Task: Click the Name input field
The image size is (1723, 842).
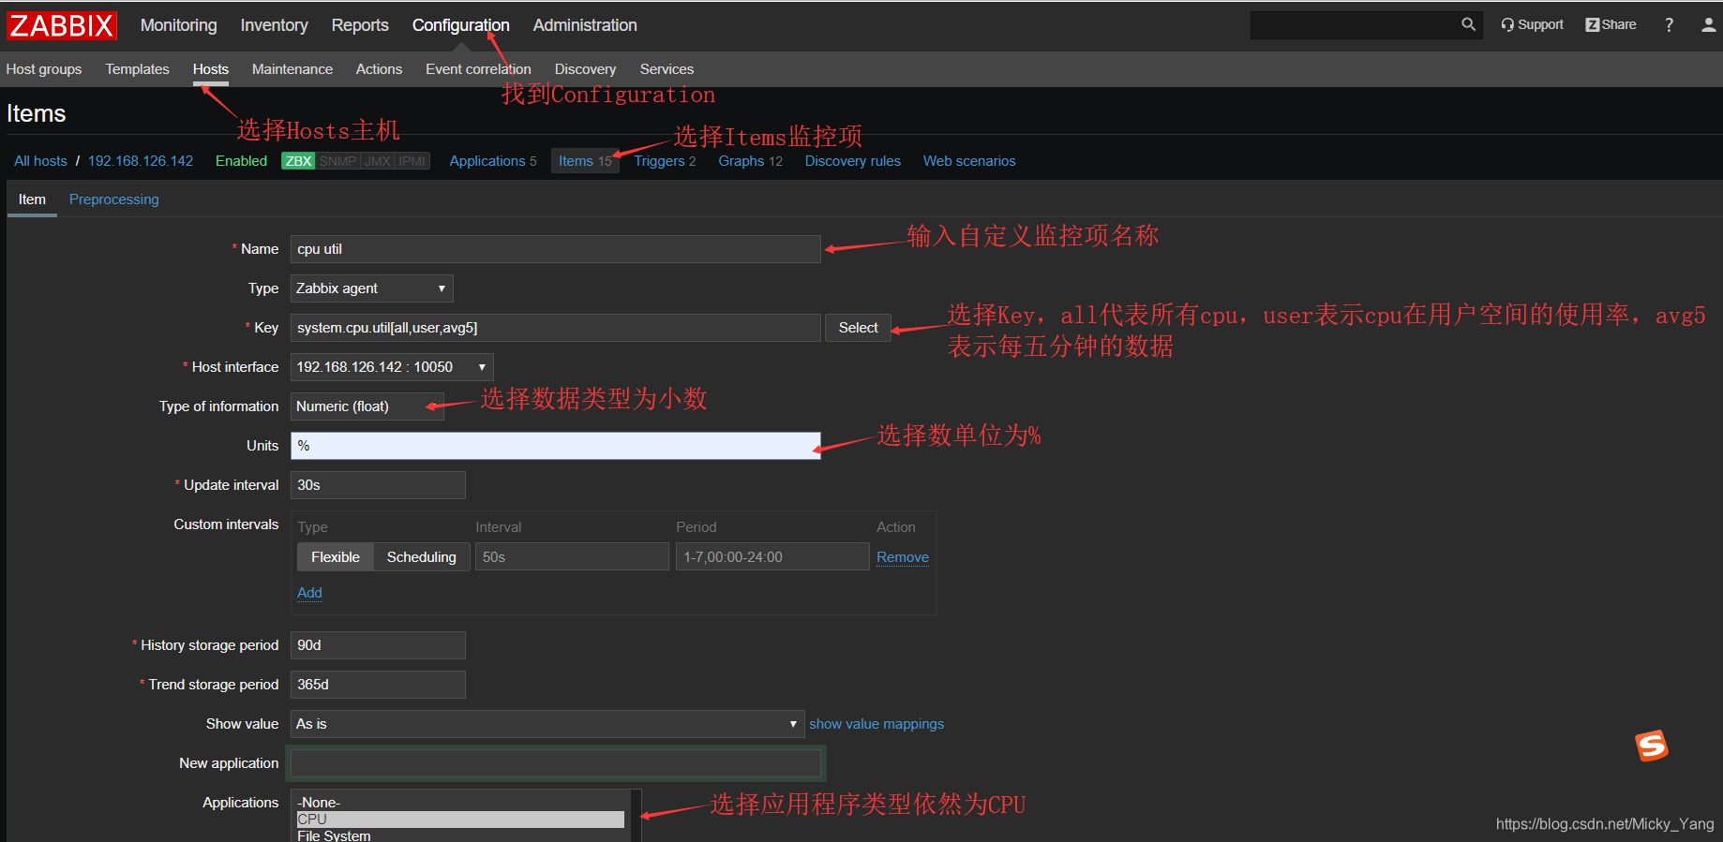Action: [x=555, y=249]
